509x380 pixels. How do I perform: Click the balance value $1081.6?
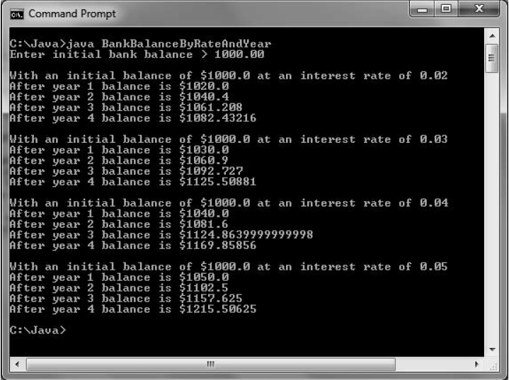click(204, 224)
